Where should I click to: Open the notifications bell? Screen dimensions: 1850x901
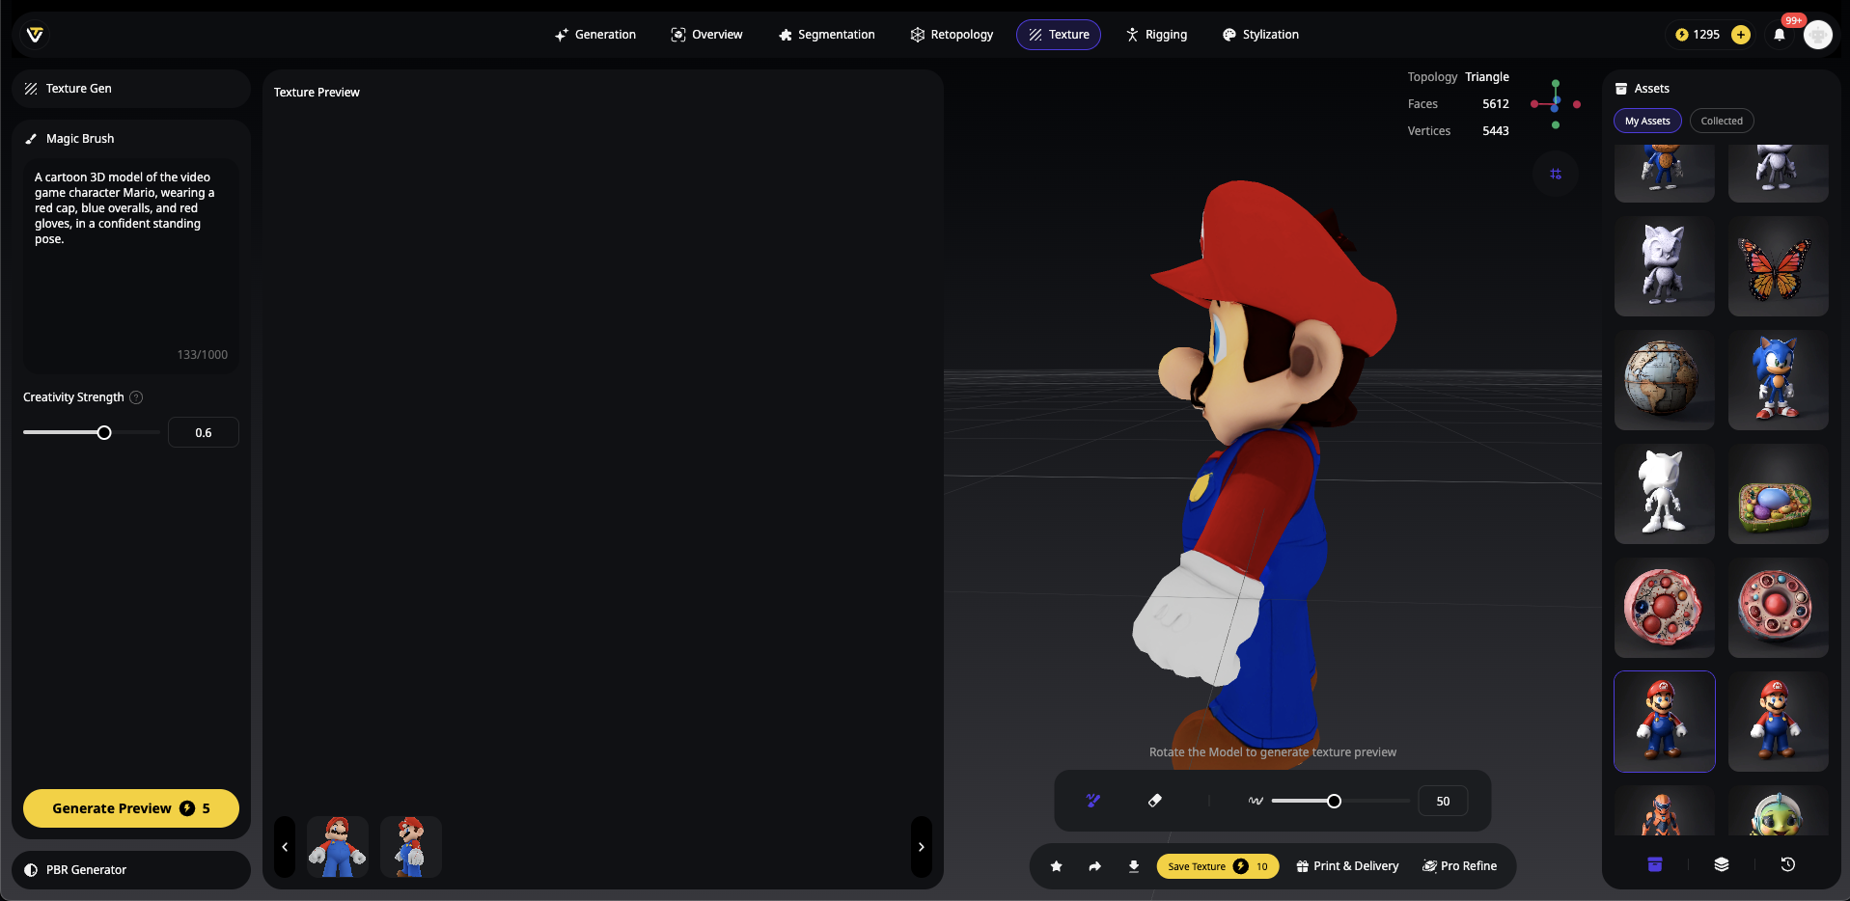click(1780, 35)
